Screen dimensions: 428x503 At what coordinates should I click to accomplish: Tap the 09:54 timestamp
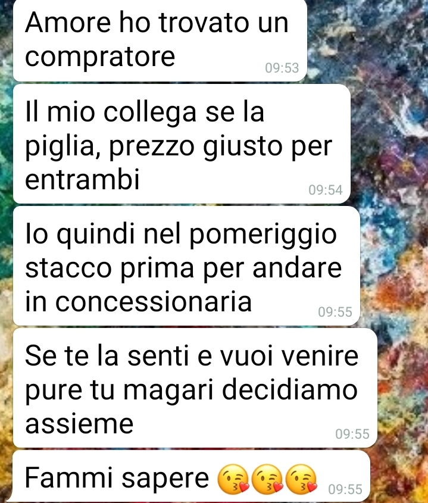click(326, 190)
